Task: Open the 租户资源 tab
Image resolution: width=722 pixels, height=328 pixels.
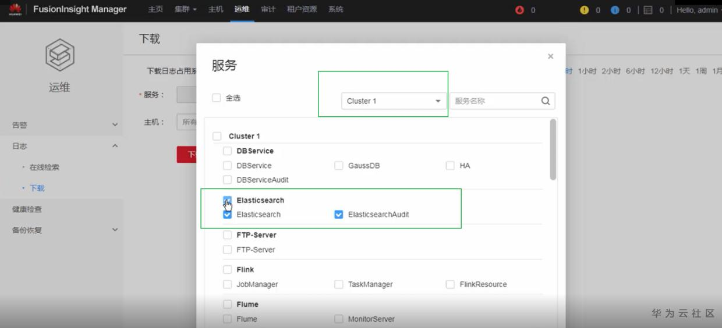Action: coord(302,10)
